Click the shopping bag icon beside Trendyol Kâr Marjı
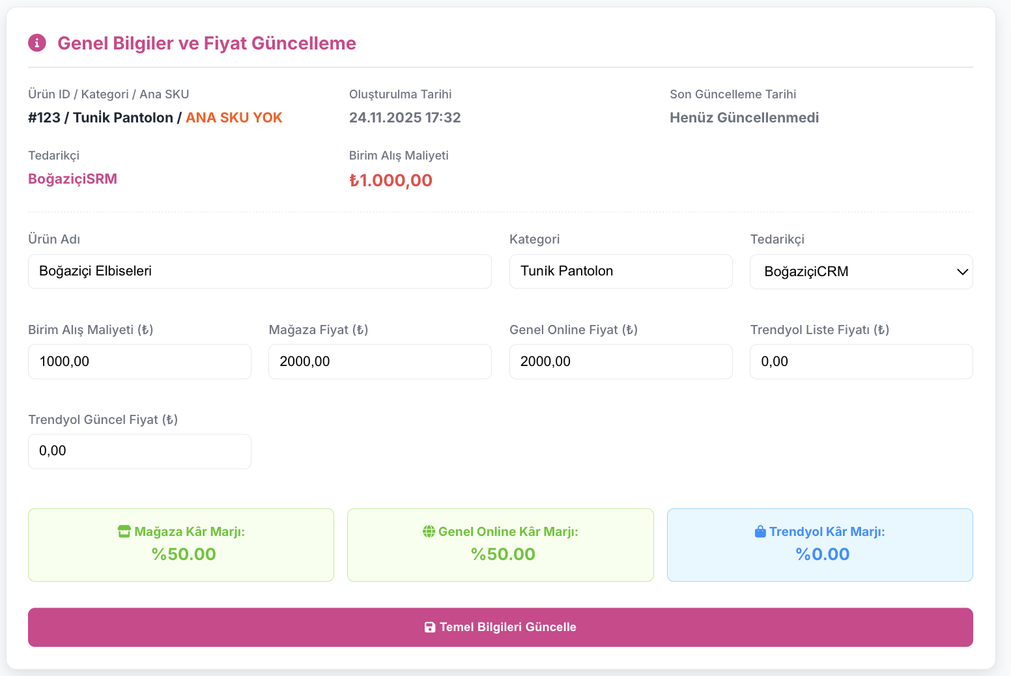This screenshot has height=676, width=1011. 760,531
